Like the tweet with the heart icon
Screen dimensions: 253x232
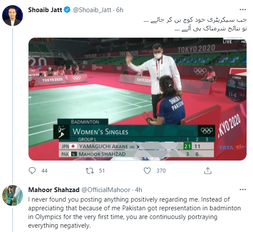pyautogui.click(x=147, y=171)
